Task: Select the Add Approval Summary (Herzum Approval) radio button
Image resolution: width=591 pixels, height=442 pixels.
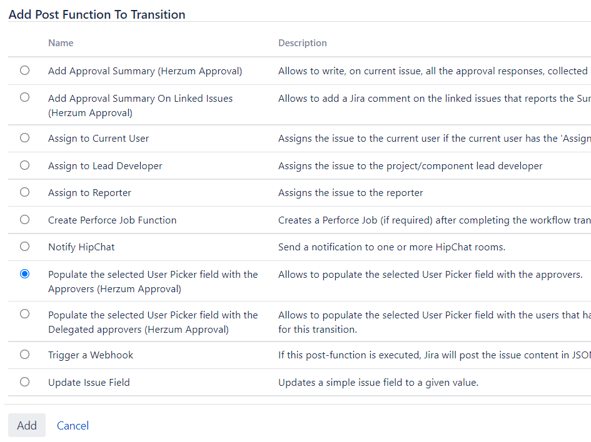Action: click(24, 71)
